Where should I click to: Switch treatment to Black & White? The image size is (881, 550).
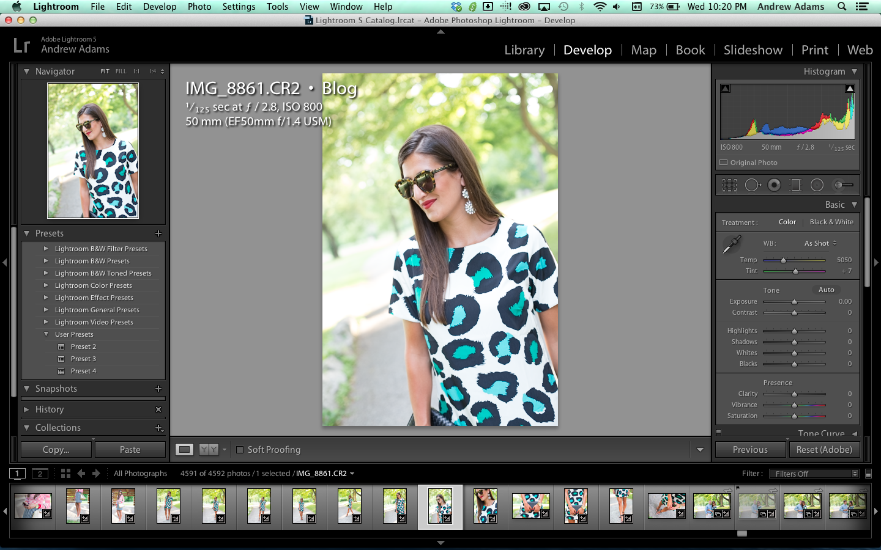831,222
